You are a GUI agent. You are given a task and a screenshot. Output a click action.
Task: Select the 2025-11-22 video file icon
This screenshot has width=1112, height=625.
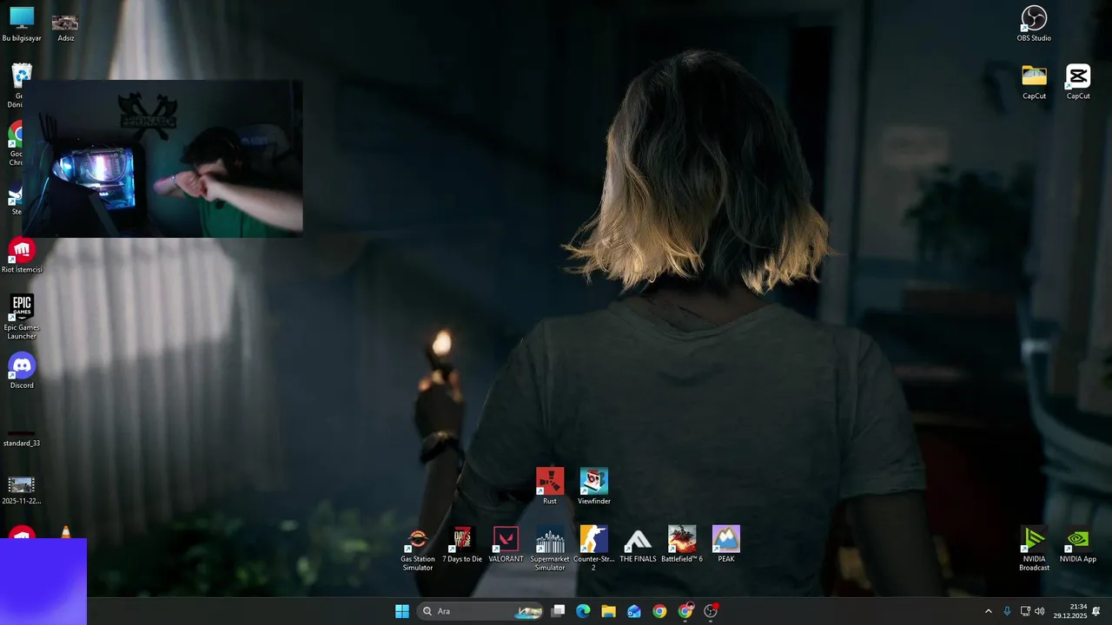pyautogui.click(x=22, y=490)
